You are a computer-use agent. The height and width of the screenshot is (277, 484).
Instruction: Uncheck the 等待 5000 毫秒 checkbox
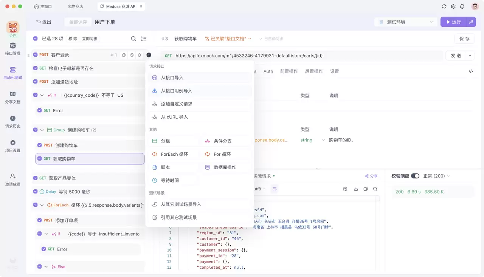coord(36,192)
